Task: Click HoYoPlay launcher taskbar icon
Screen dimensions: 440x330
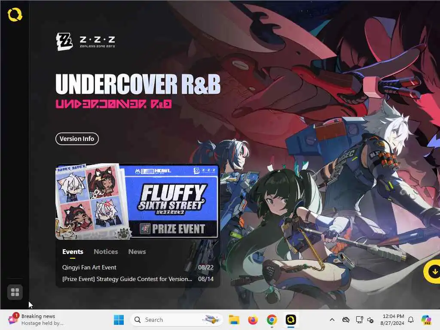Action: 291,320
